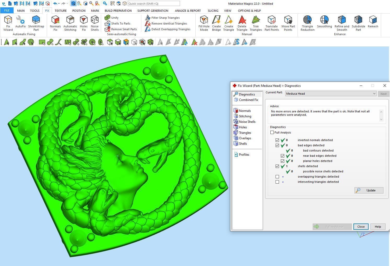Open Help in Fix Wizard dialog
Viewport: 390px width, 266px height.
[x=378, y=227]
